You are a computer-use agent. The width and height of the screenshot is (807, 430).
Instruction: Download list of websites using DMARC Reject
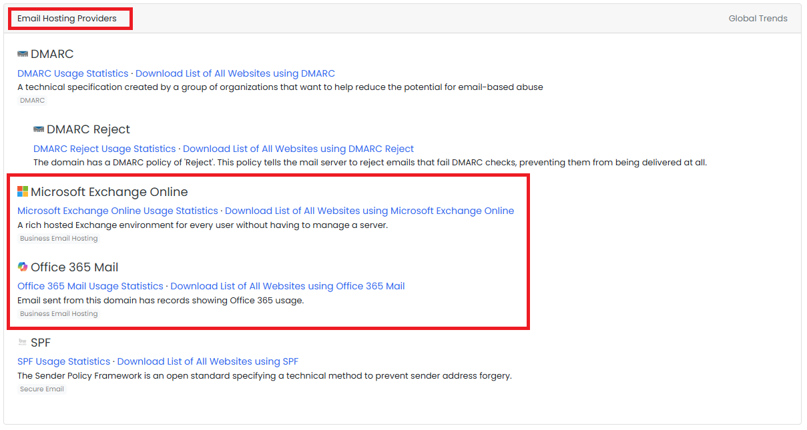point(298,149)
